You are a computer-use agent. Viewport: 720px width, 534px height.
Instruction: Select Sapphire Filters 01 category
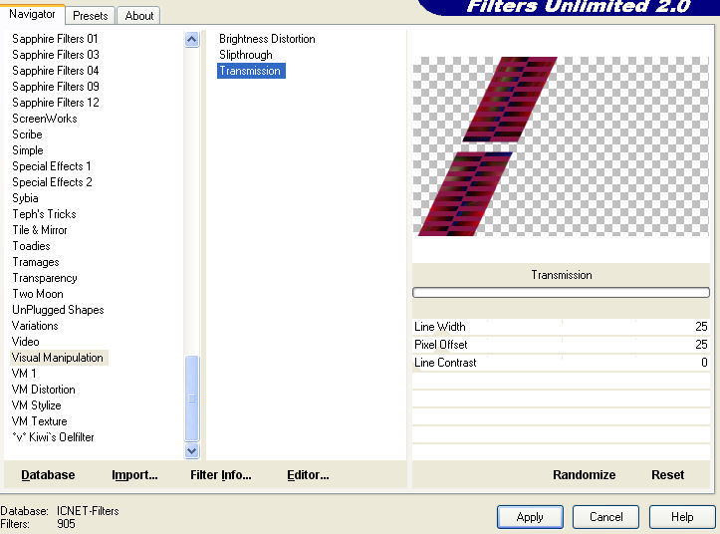tap(55, 39)
